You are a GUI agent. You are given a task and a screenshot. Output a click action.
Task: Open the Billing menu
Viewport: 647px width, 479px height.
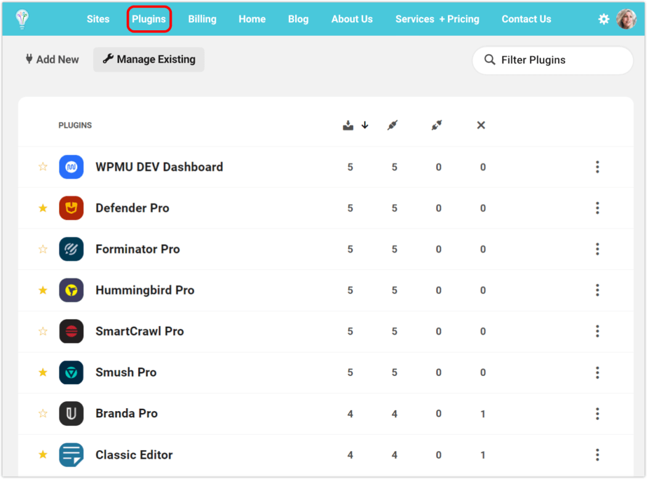[x=202, y=19]
